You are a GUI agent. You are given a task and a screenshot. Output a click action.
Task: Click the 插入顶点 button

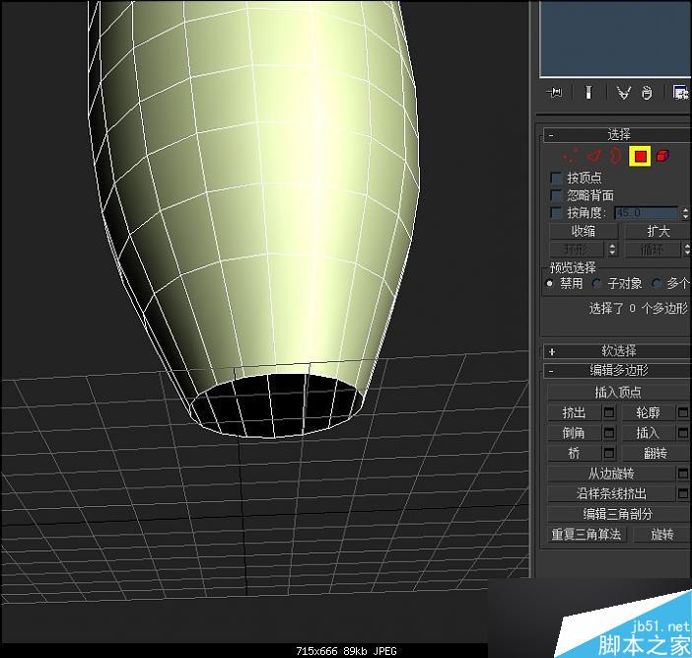coord(618,393)
